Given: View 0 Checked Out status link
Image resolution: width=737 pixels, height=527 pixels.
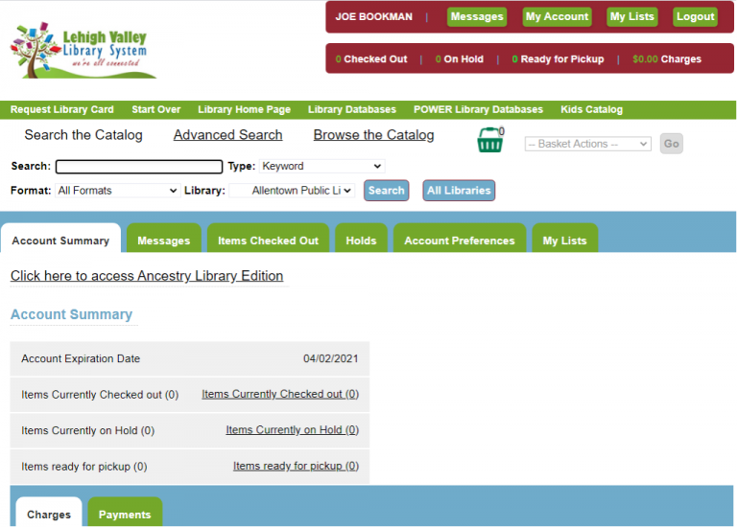Looking at the screenshot, I should point(371,59).
